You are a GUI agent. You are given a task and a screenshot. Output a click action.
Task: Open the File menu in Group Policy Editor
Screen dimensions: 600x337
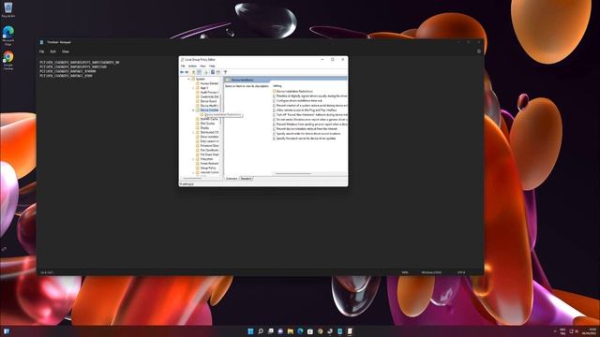coord(183,66)
